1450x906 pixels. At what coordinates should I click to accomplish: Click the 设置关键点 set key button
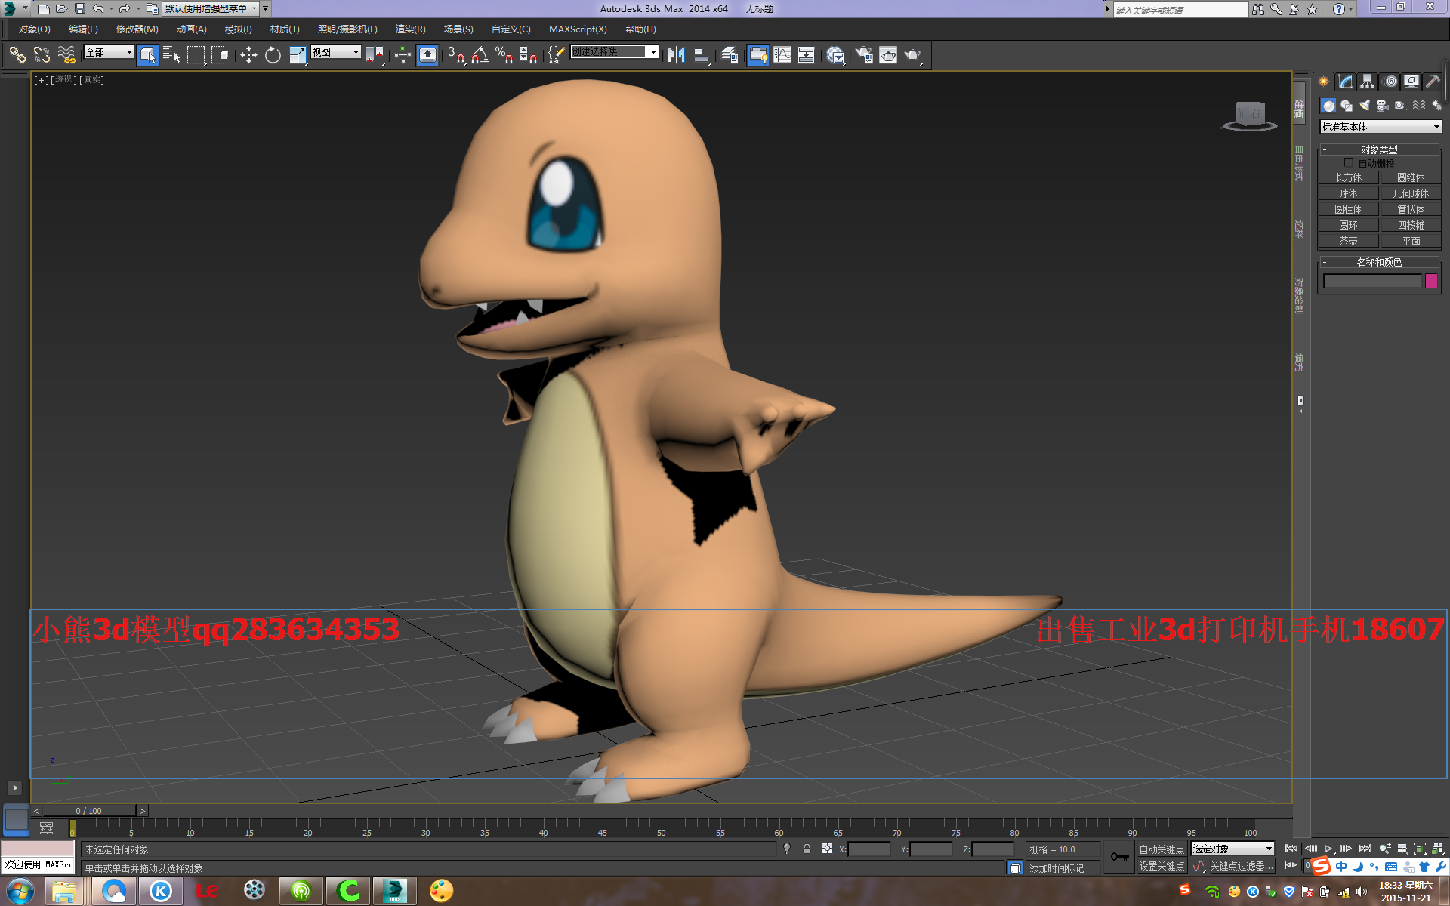click(x=1162, y=866)
